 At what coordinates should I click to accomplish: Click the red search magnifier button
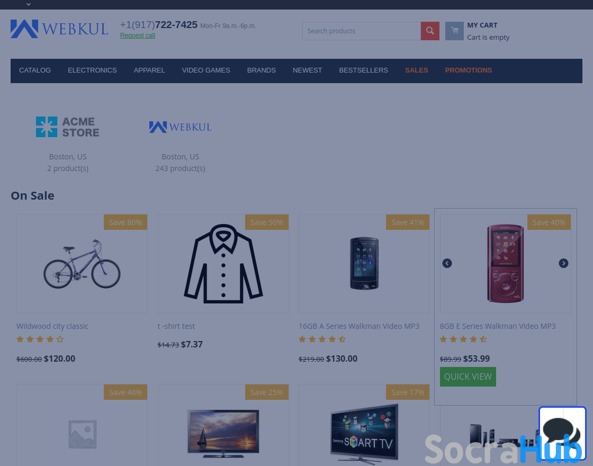[430, 31]
